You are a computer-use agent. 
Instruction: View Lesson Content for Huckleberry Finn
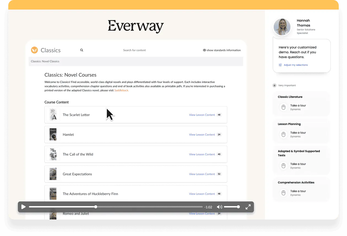tap(202, 194)
